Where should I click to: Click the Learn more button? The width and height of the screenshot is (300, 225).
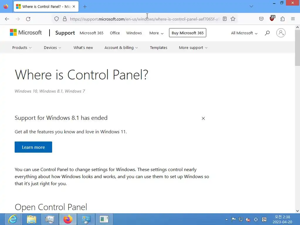[x=33, y=147]
